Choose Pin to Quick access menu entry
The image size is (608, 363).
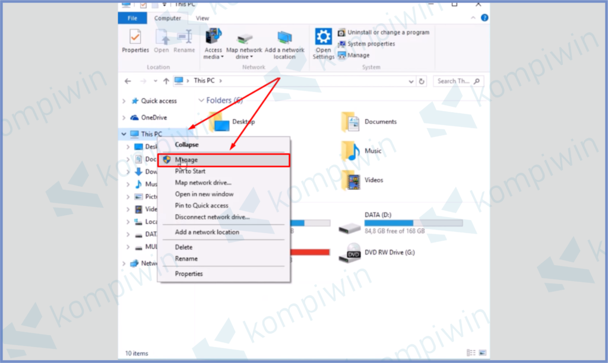pos(201,205)
